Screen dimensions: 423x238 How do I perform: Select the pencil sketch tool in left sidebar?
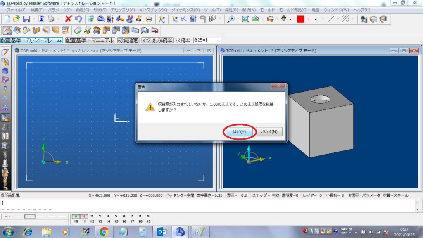click(5, 52)
